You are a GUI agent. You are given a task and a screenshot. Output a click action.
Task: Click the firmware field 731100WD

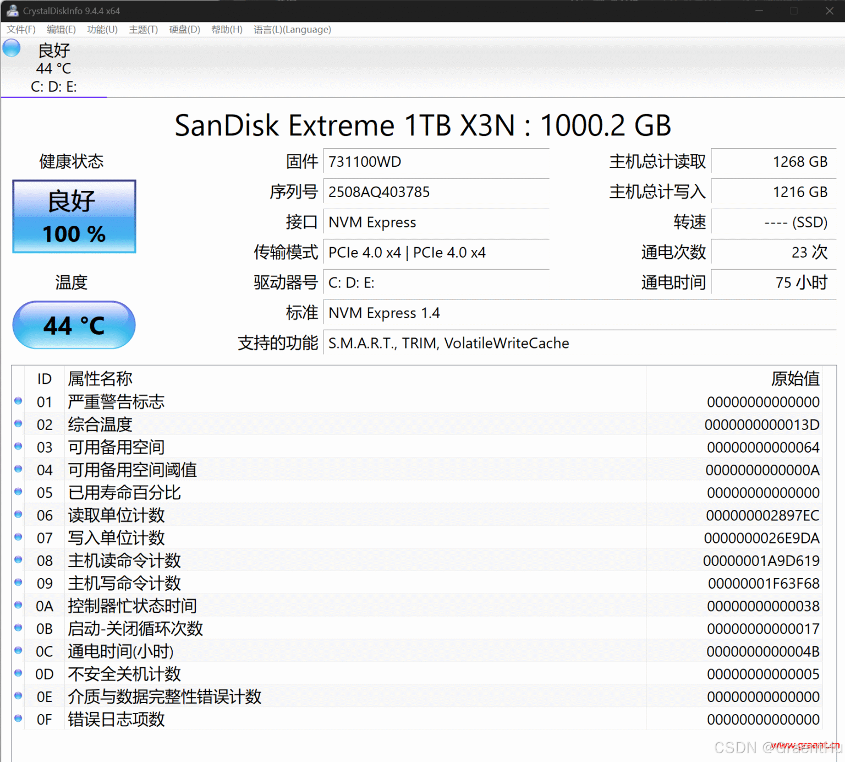436,162
